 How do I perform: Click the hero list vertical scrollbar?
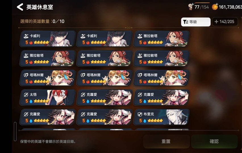point(15,131)
